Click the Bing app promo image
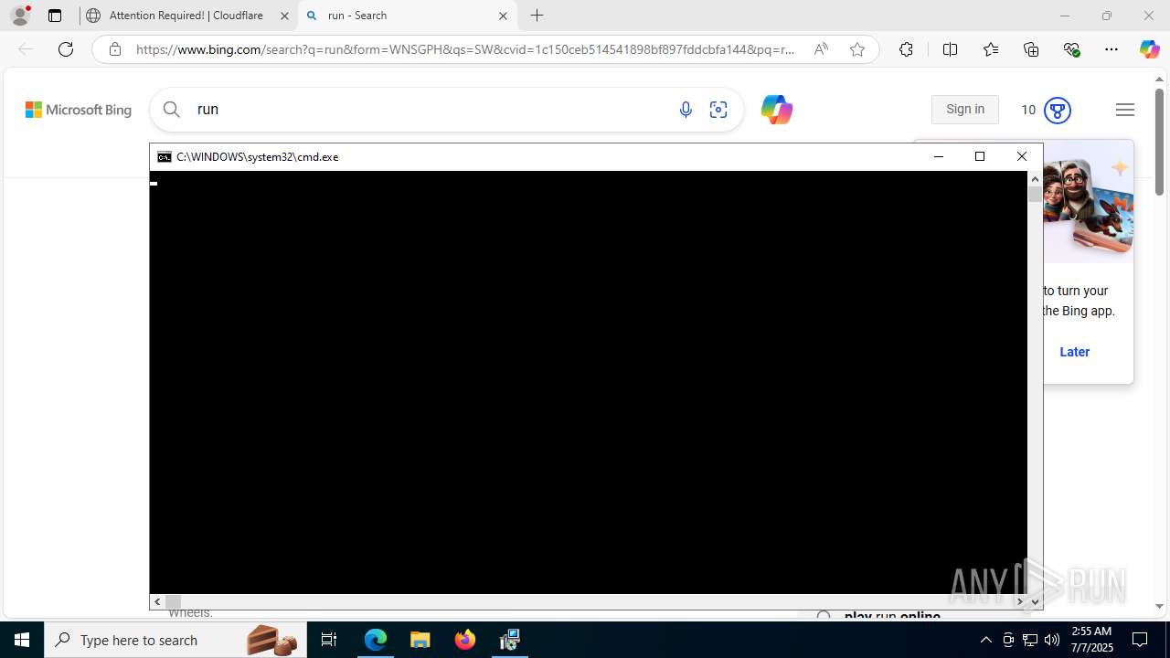 pos(1088,203)
